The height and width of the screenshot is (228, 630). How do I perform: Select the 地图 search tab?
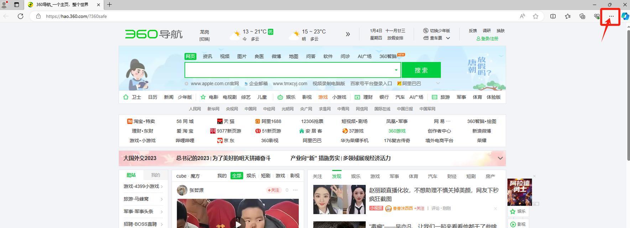(x=293, y=56)
